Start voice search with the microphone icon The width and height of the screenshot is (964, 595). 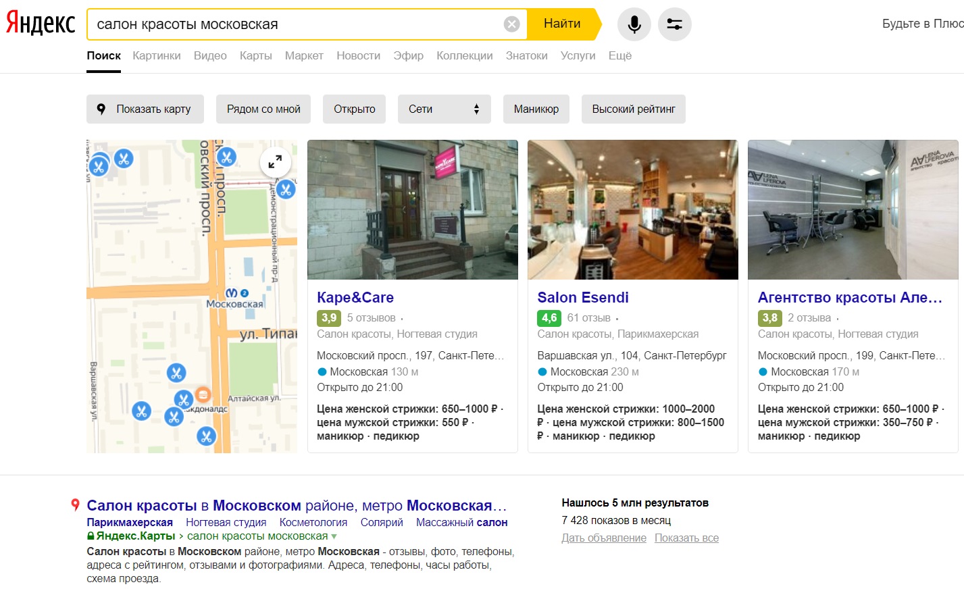click(x=634, y=24)
